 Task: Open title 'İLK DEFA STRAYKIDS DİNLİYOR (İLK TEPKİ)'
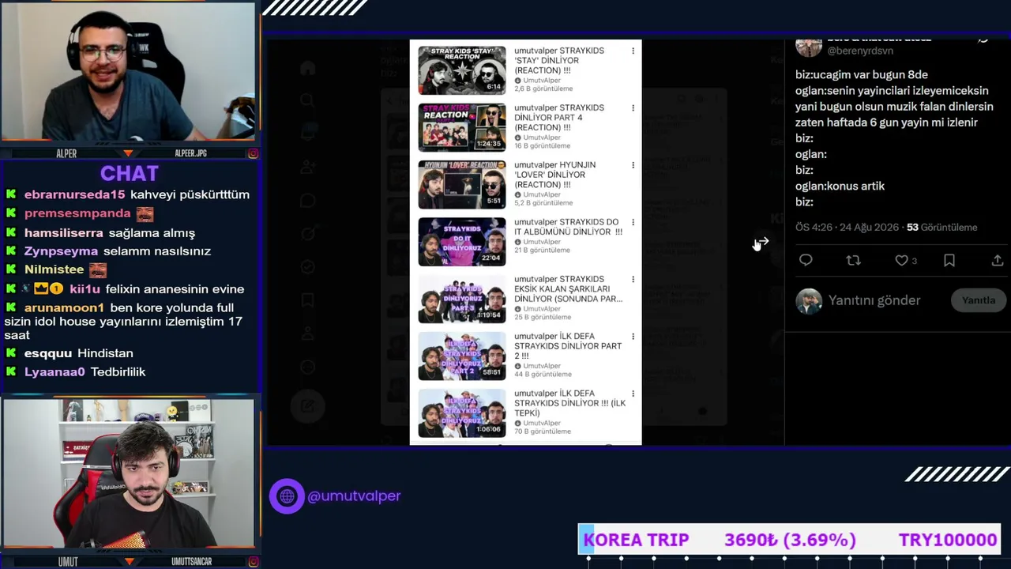(x=569, y=403)
